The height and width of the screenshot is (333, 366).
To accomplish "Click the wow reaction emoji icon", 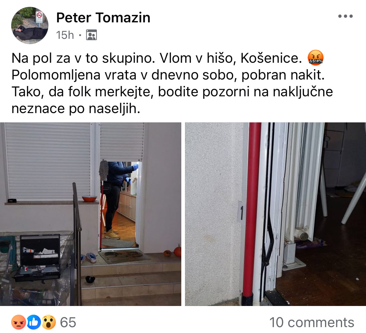I will coord(49,322).
